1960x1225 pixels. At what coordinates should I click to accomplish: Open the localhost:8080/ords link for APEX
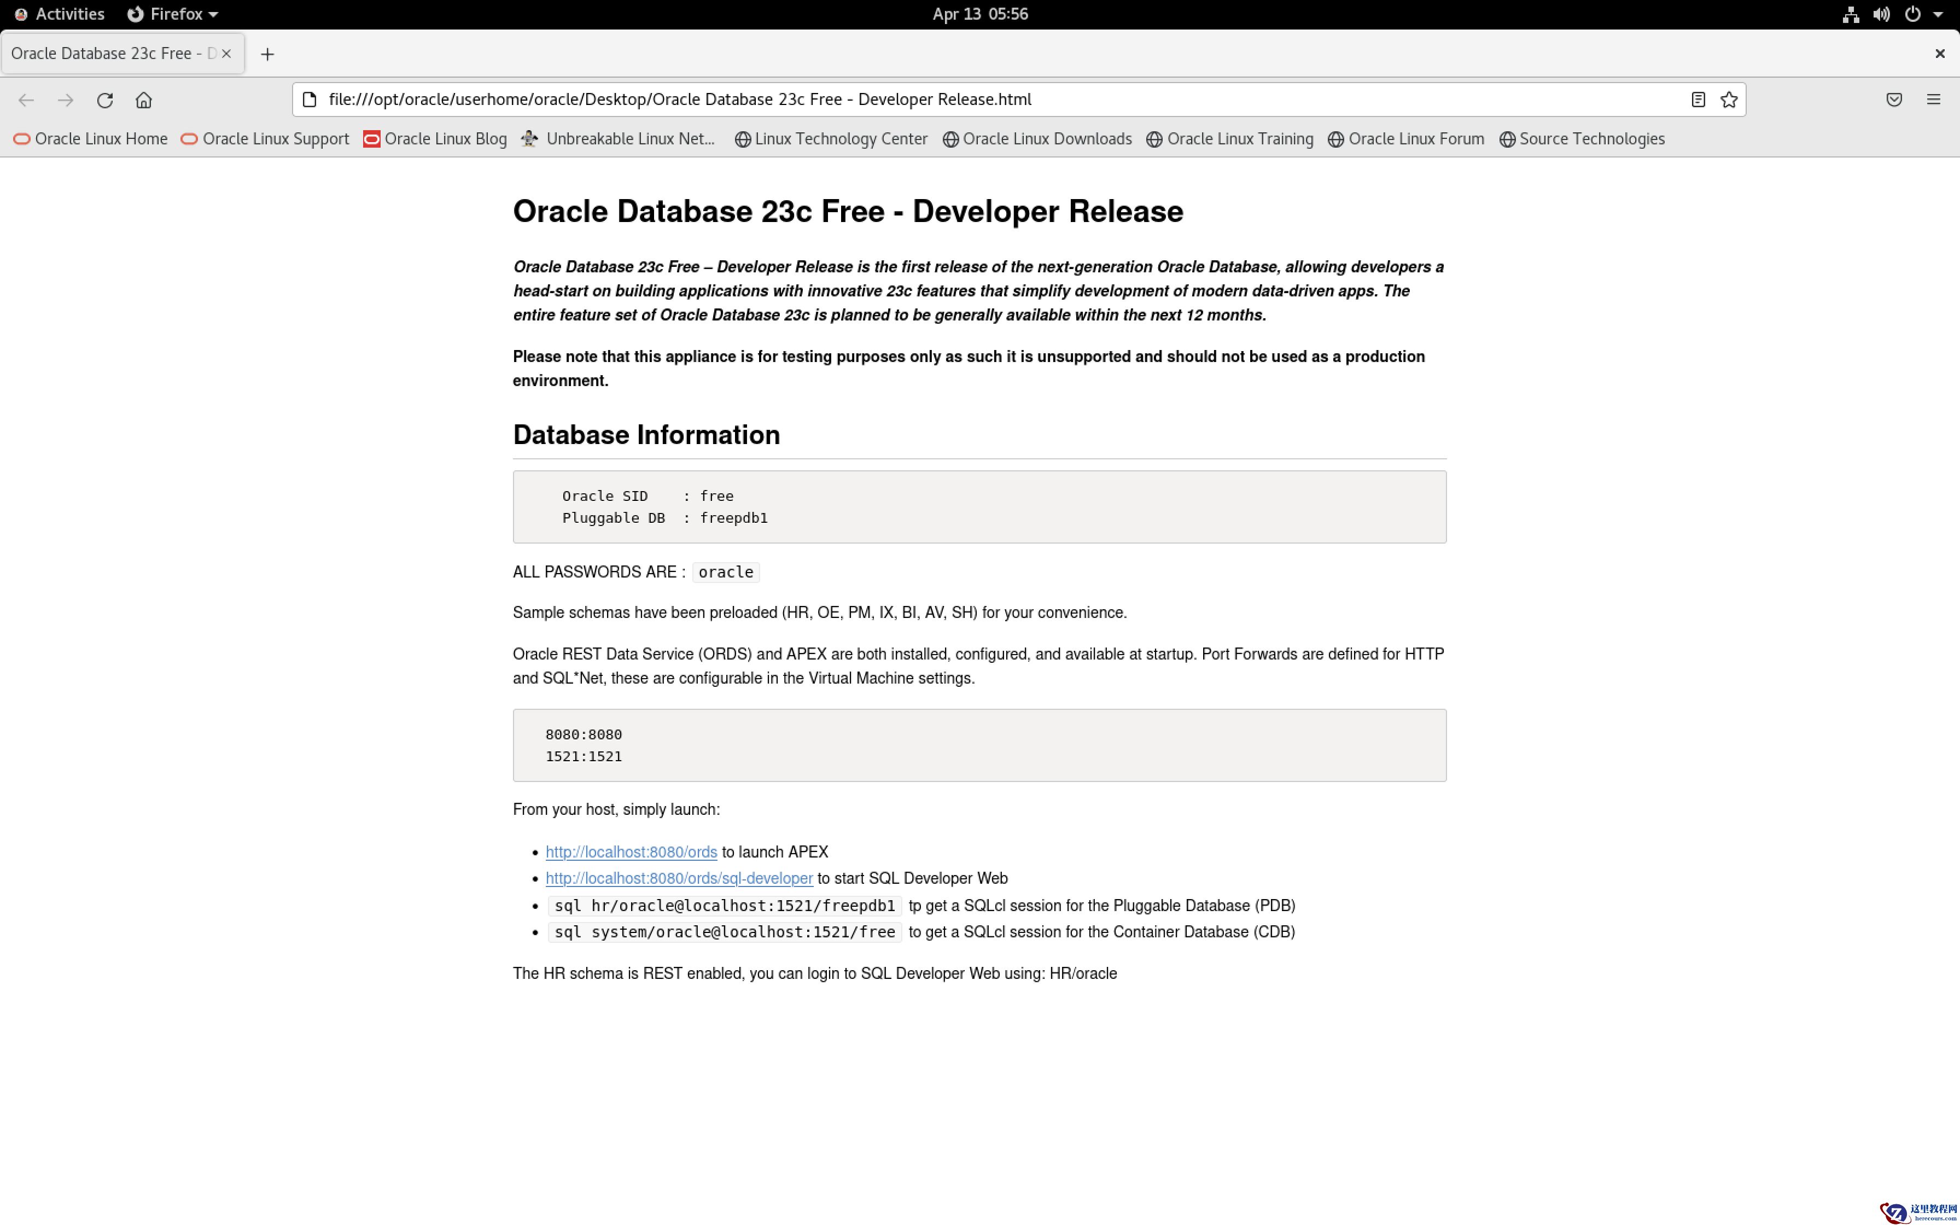631,851
